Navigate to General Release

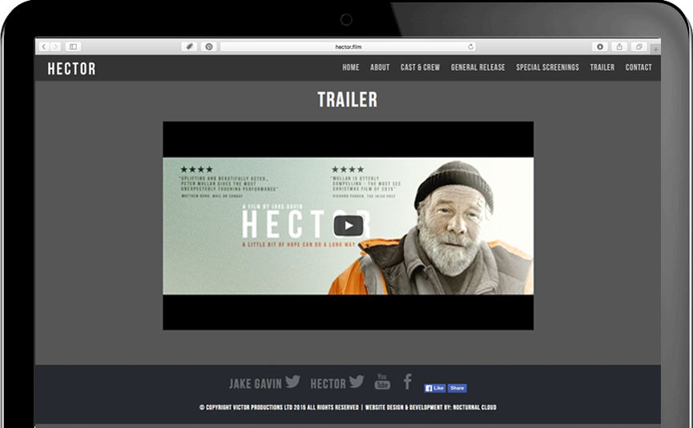click(x=477, y=67)
